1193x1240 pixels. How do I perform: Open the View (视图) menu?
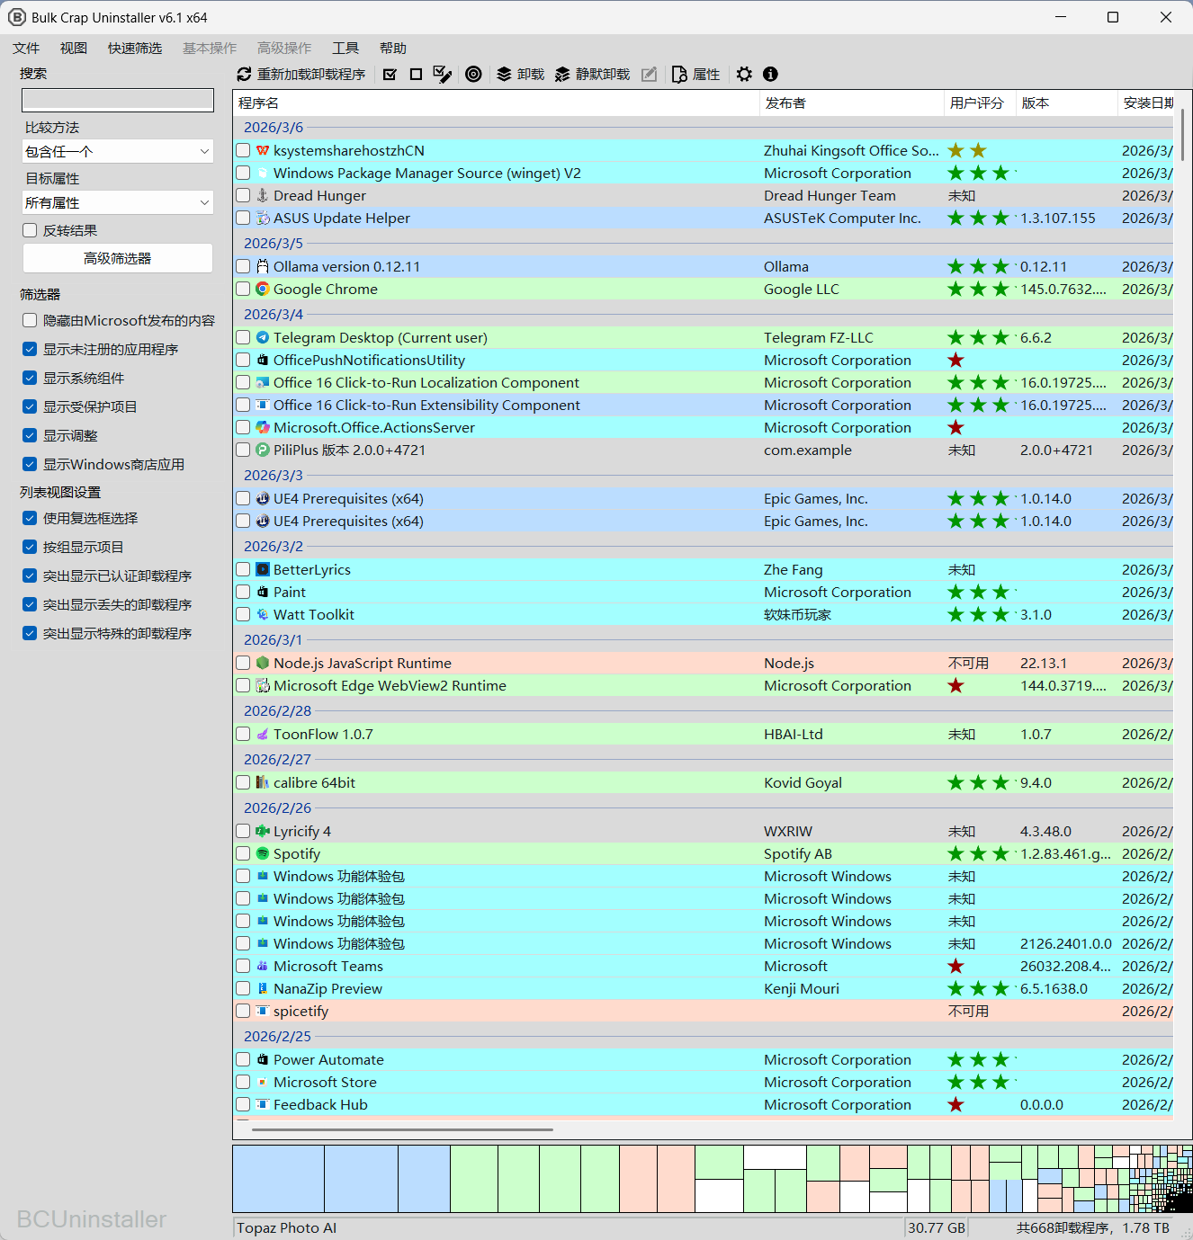(x=74, y=49)
